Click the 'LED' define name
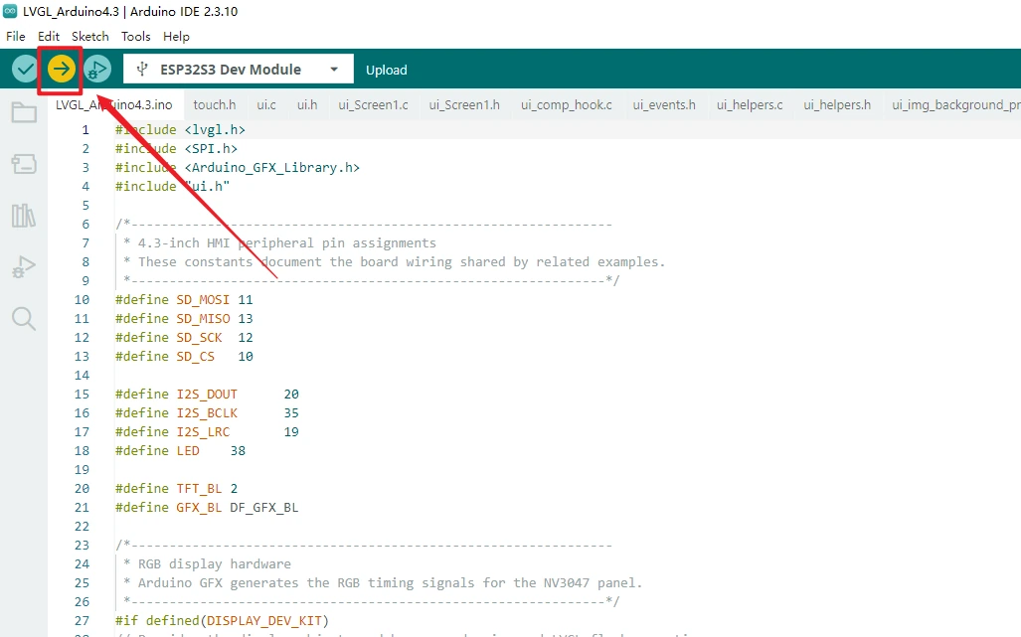 pyautogui.click(x=188, y=451)
